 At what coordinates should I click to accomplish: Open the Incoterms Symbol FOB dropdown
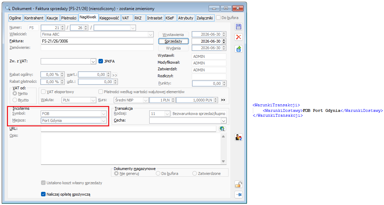point(104,114)
